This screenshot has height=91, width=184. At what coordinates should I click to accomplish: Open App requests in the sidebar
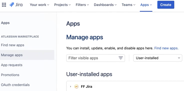(12, 65)
